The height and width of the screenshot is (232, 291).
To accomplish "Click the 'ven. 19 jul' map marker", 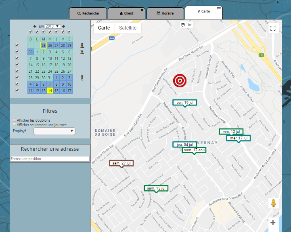I will coord(184,103).
